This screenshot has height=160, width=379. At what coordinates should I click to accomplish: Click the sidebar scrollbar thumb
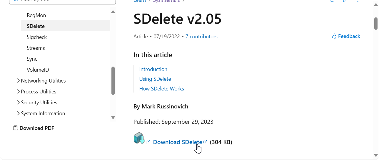pos(113,80)
